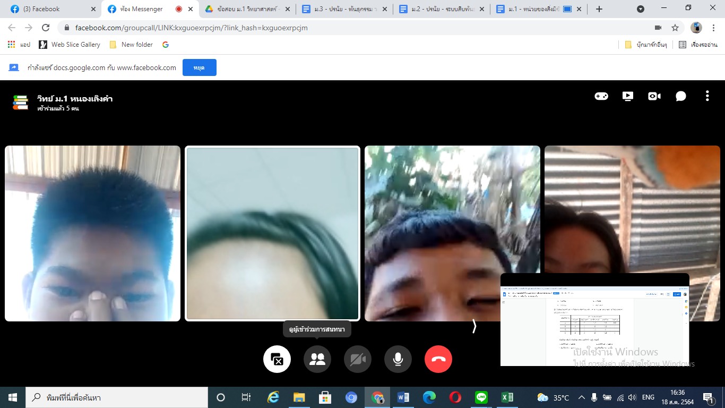The width and height of the screenshot is (725, 408).
Task: Stop screen sharing with the round white button
Action: tap(277, 359)
